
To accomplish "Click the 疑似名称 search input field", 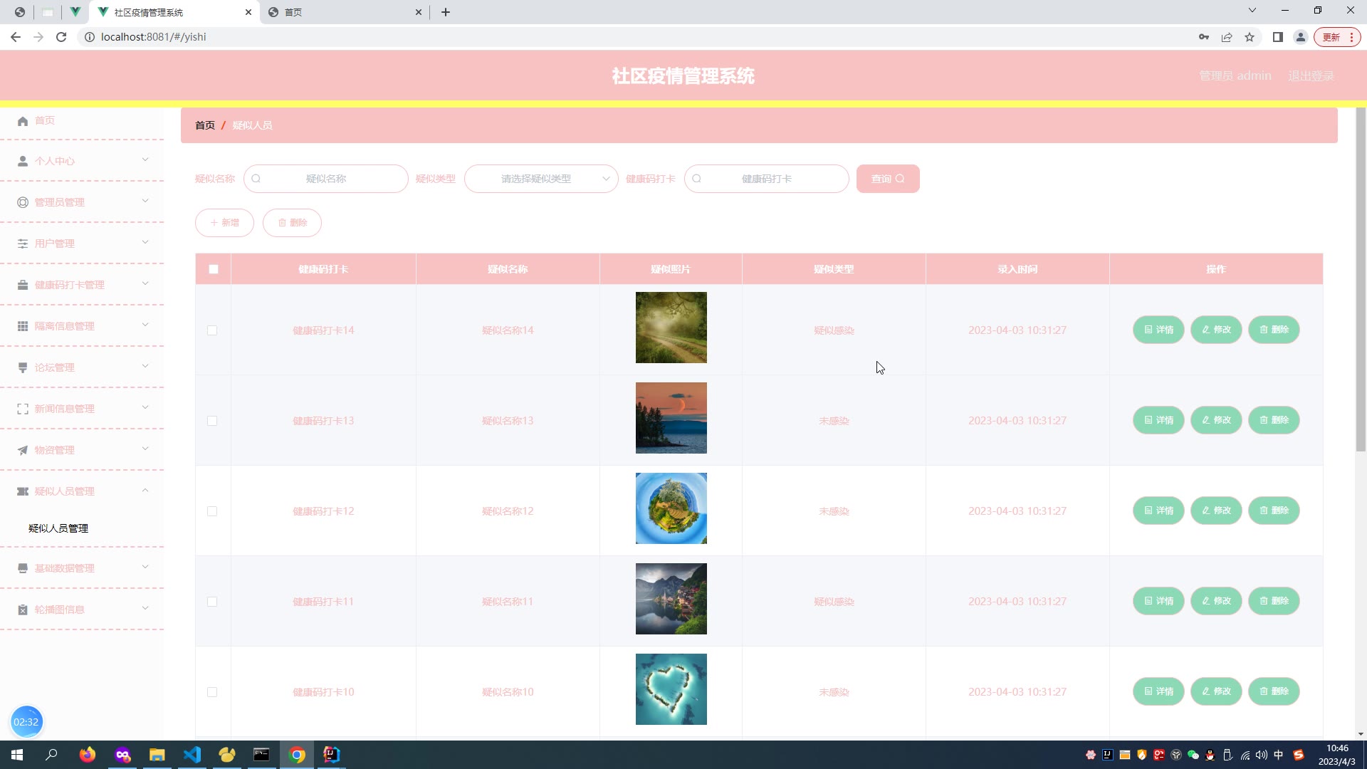I will tap(326, 179).
